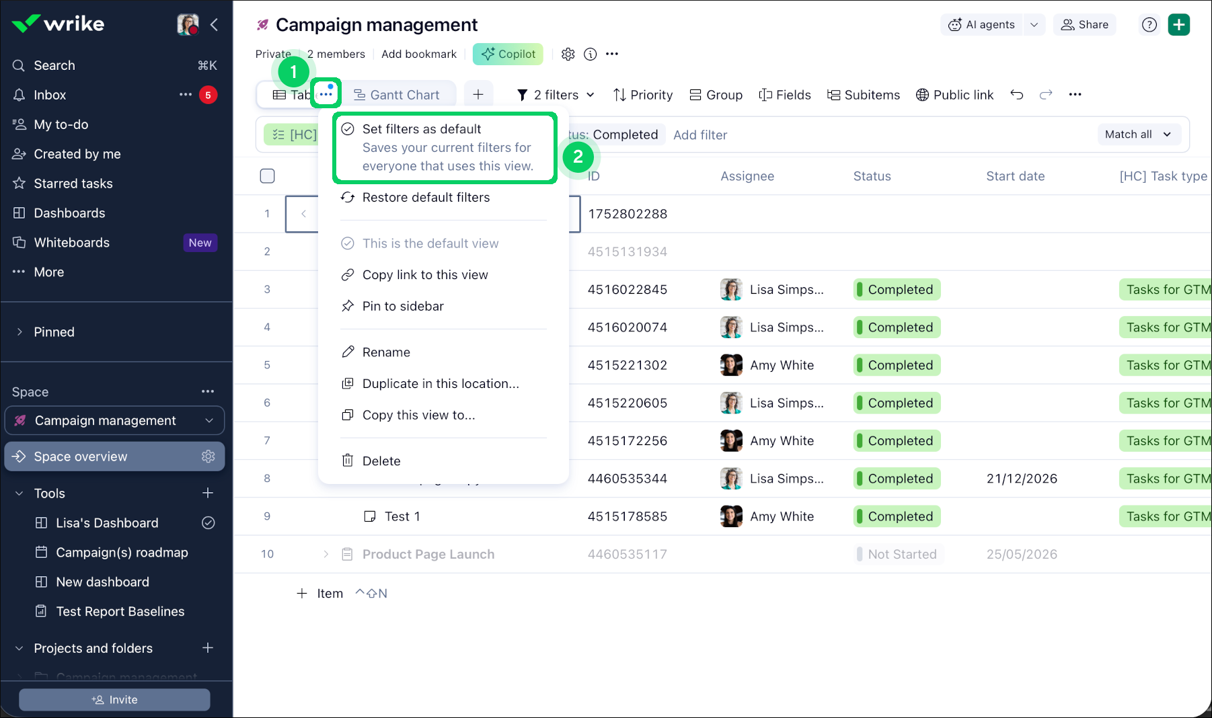1212x718 pixels.
Task: Add a new project or folder
Action: pos(208,648)
